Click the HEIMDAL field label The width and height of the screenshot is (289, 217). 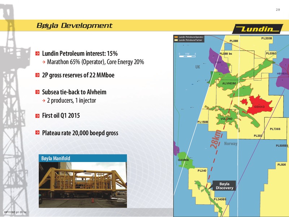tap(282, 74)
